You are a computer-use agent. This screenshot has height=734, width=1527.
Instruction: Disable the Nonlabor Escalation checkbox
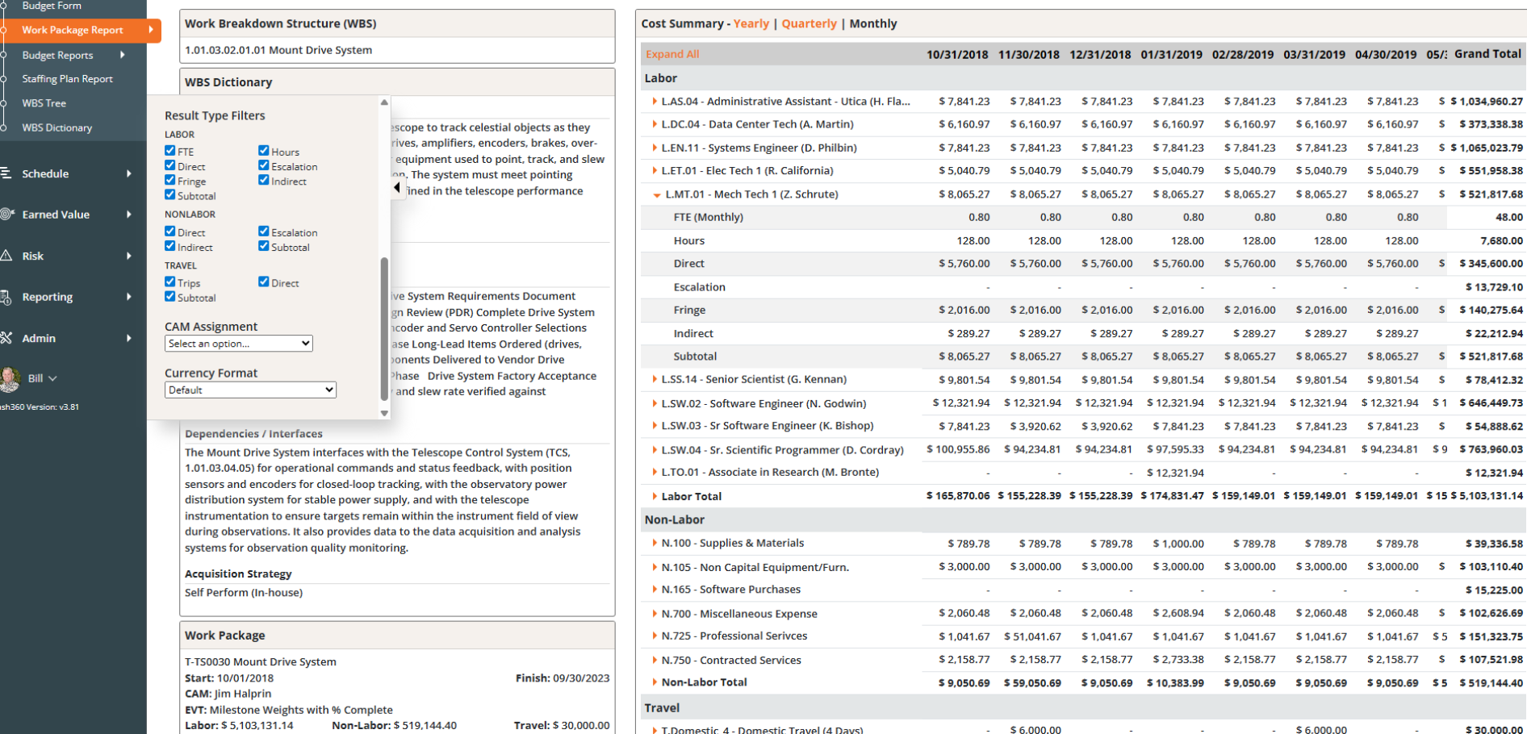(x=264, y=231)
